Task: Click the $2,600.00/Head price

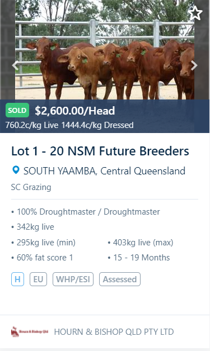Action: (74, 111)
